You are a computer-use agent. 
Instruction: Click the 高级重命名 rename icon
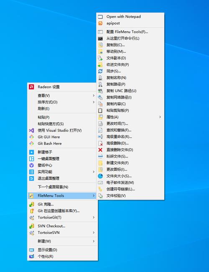pyautogui.click(x=100, y=137)
